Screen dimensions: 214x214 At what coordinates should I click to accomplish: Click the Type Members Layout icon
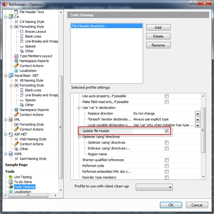click(x=16, y=56)
